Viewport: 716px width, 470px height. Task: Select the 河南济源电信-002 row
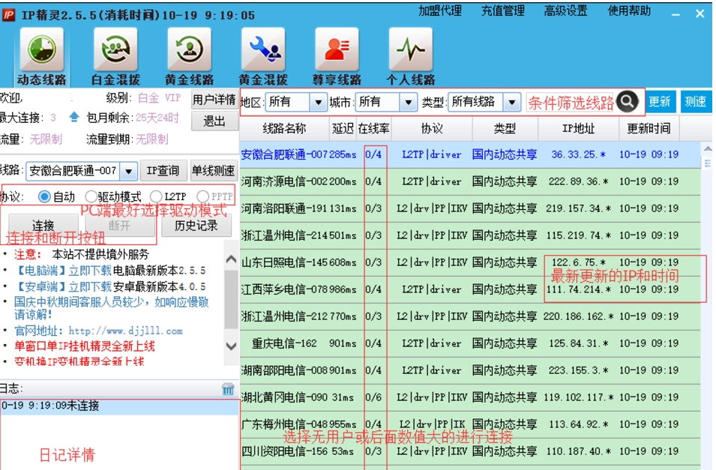pyautogui.click(x=470, y=182)
